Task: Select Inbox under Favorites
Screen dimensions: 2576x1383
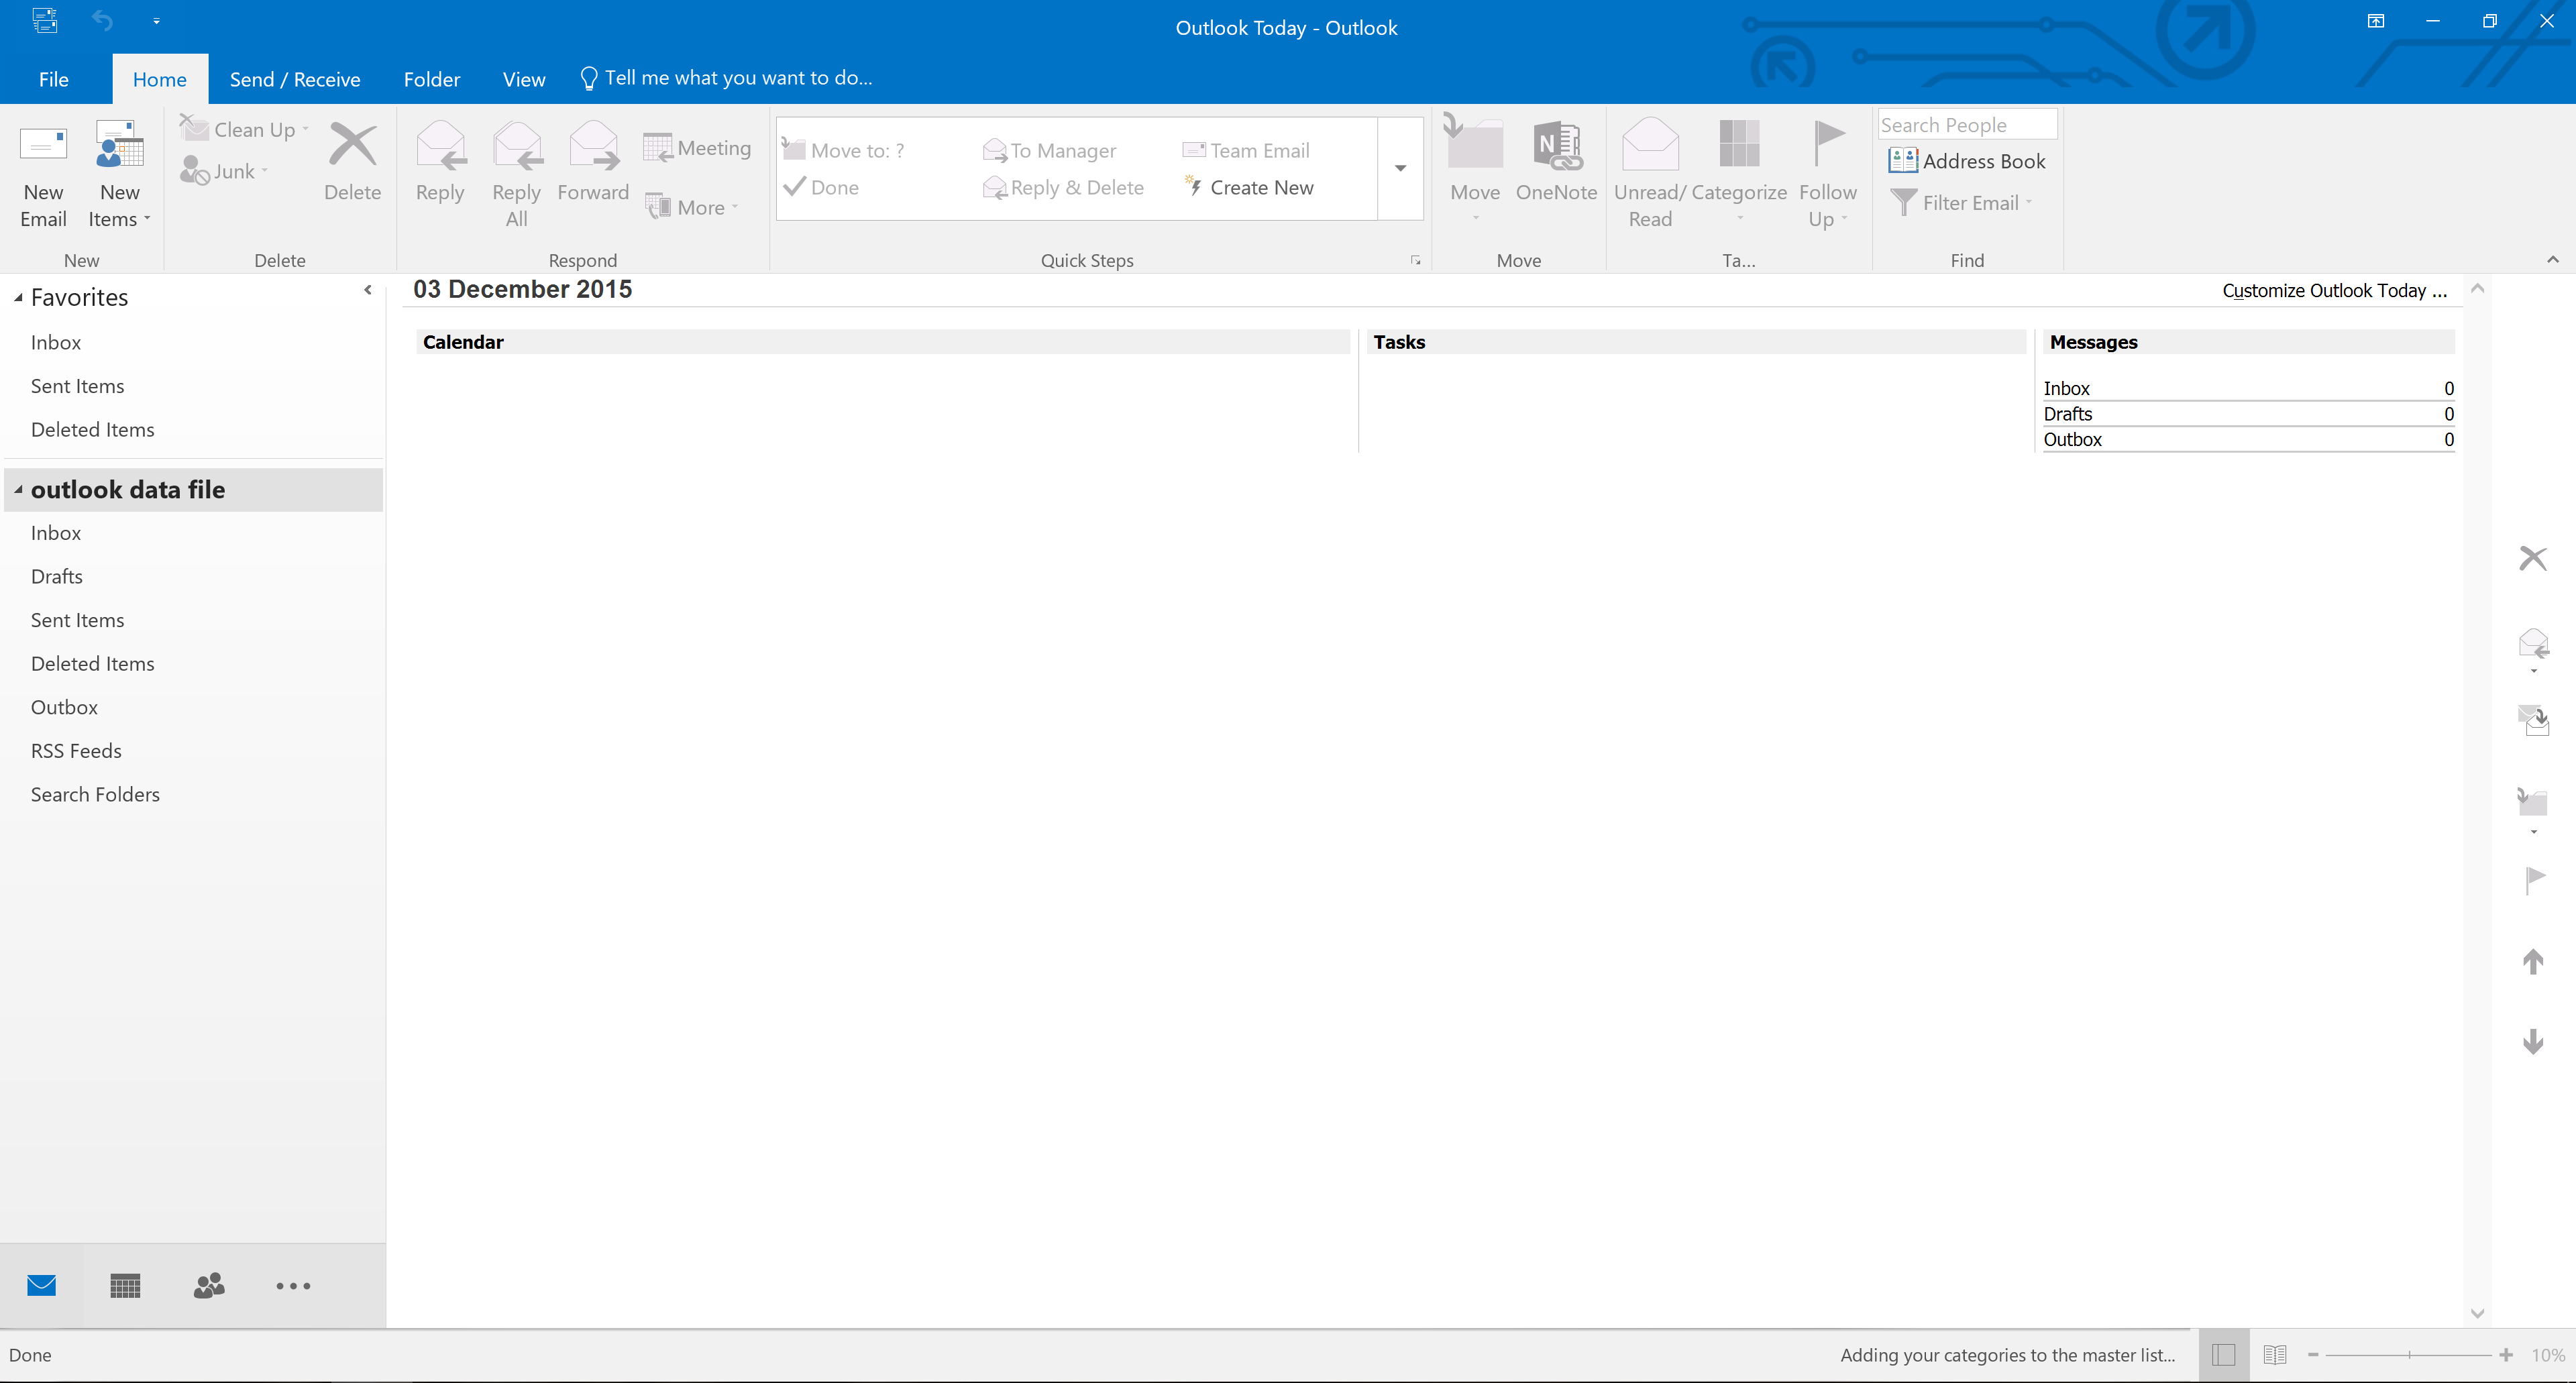Action: pos(55,342)
